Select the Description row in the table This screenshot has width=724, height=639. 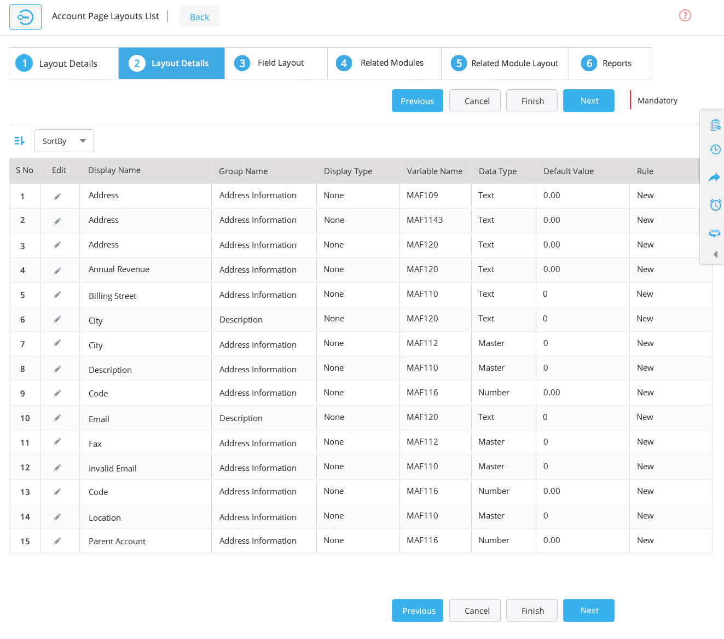110,369
